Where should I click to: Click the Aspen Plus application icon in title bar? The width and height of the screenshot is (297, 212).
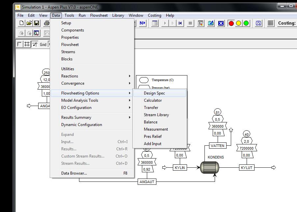point(18,7)
